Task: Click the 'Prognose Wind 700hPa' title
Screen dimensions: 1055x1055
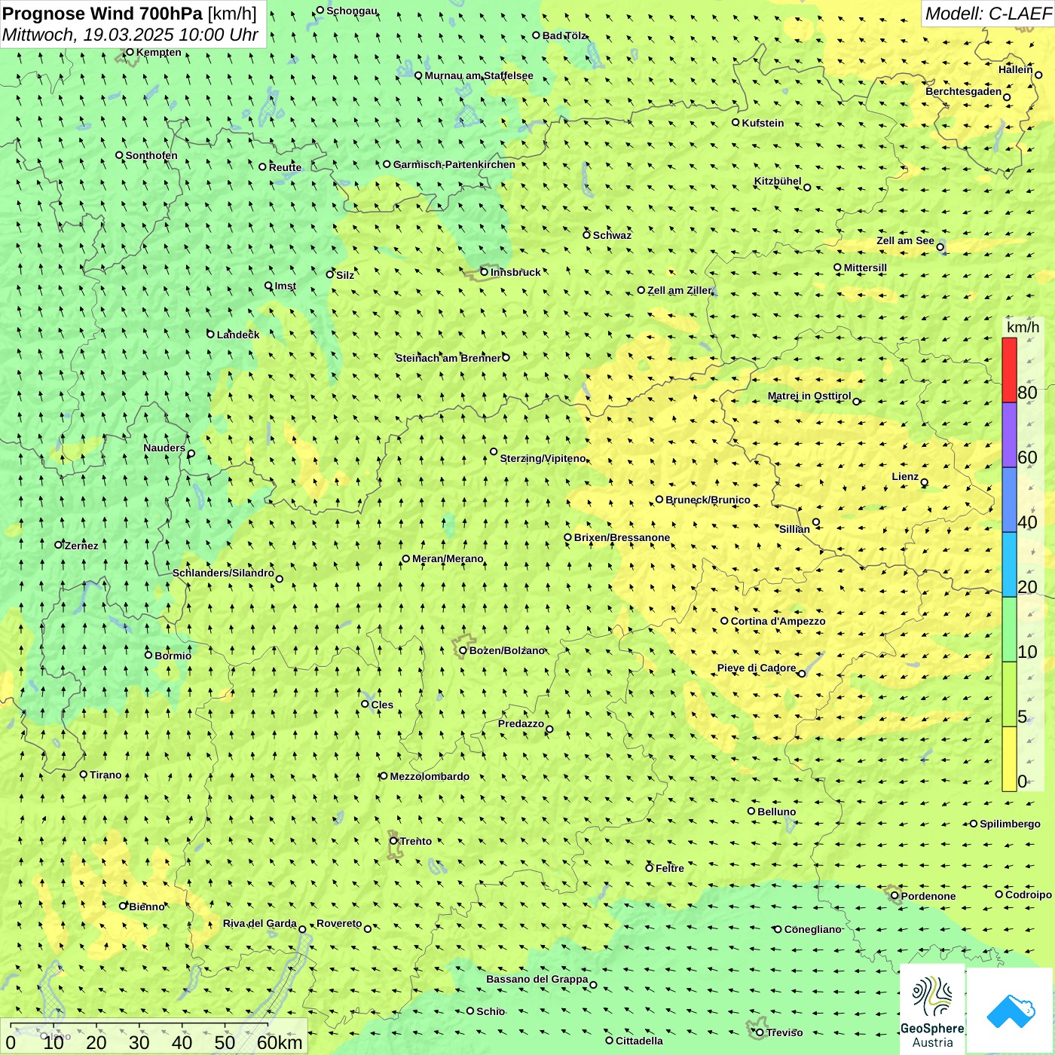Action: 102,14
